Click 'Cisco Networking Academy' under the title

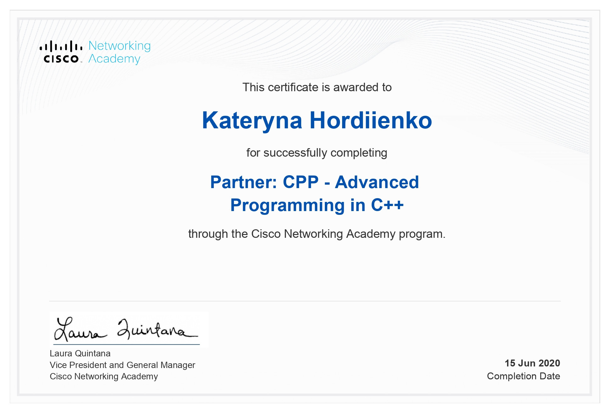pyautogui.click(x=104, y=377)
